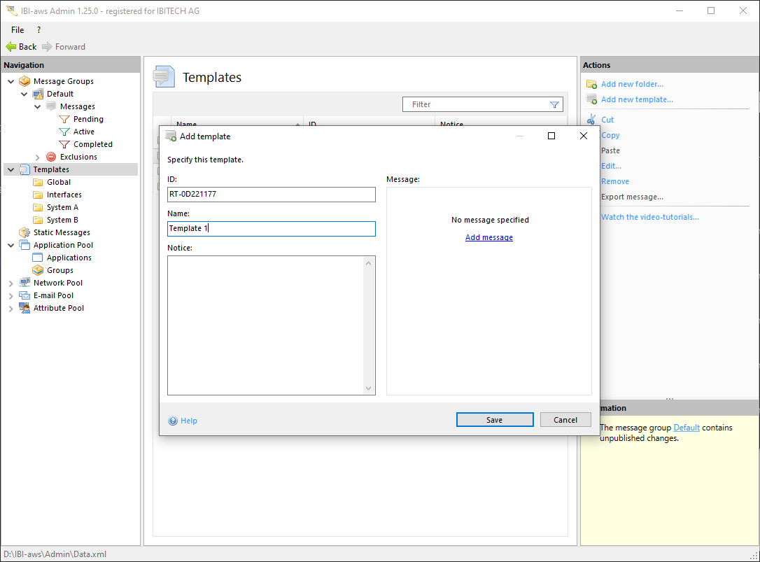The width and height of the screenshot is (760, 562).
Task: Collapse the Application Pool node
Action: tap(10, 245)
